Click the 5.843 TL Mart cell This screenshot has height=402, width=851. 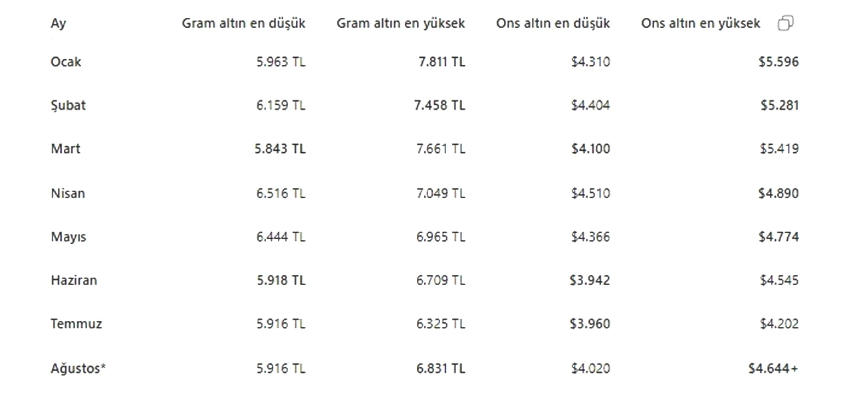(280, 149)
